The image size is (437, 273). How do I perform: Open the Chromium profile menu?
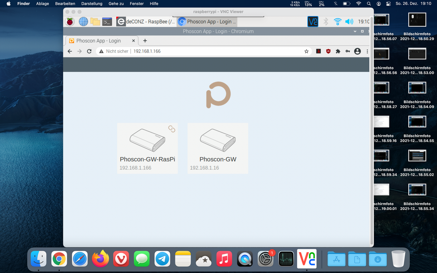coord(358,51)
